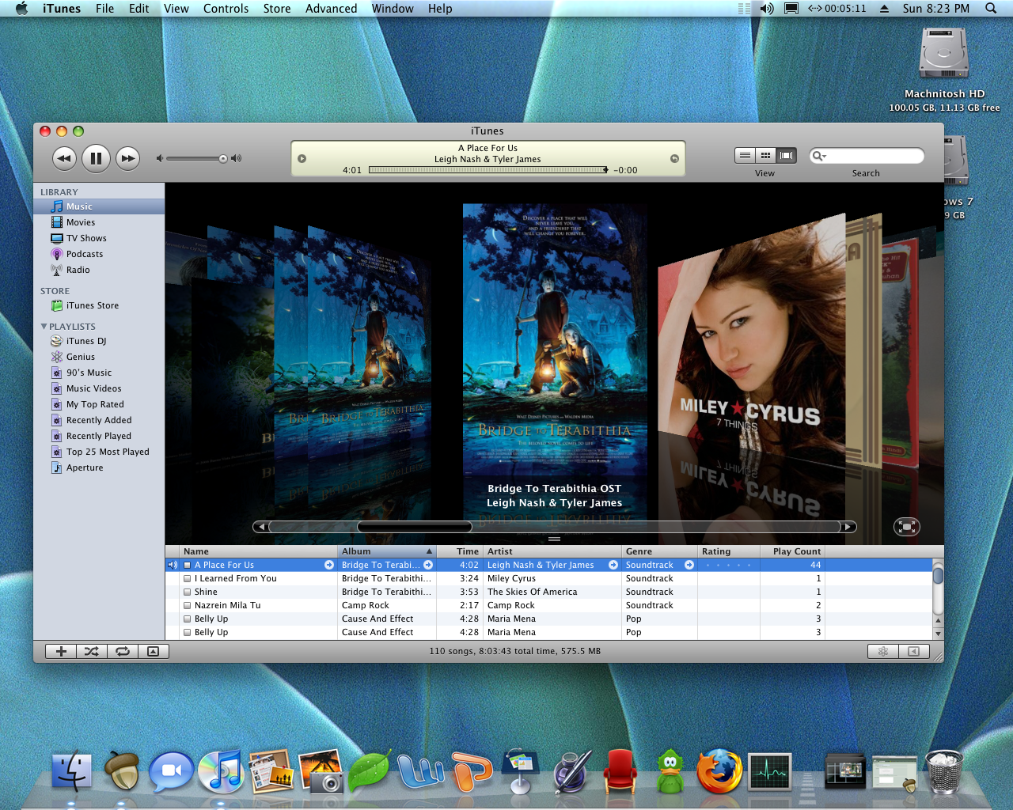Adjust the volume slider knob
This screenshot has height=810, width=1013.
[x=223, y=158]
